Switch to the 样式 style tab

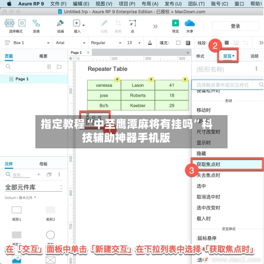(200, 56)
